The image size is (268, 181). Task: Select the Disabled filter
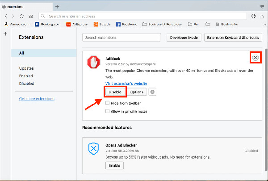point(26,84)
